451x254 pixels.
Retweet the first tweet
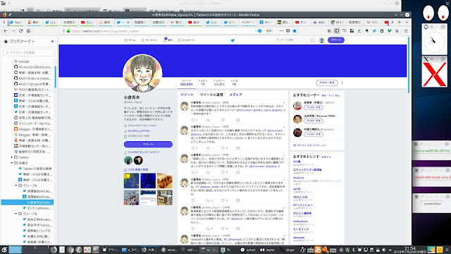208,120
